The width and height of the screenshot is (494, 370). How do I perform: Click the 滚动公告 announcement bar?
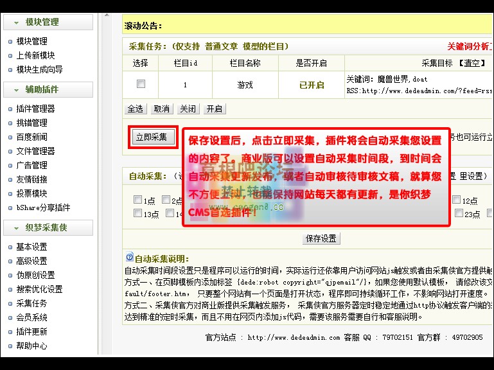coord(307,24)
